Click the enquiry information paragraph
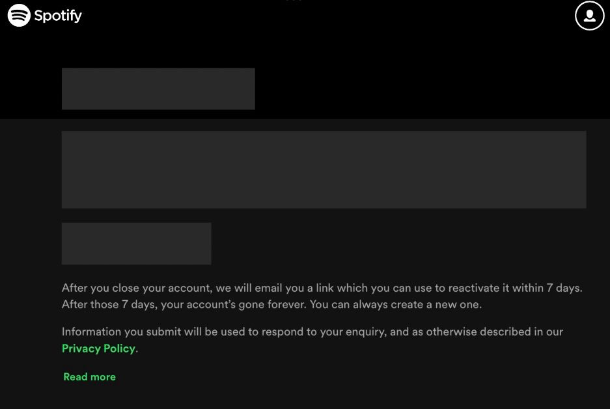The image size is (610, 409). tap(312, 331)
